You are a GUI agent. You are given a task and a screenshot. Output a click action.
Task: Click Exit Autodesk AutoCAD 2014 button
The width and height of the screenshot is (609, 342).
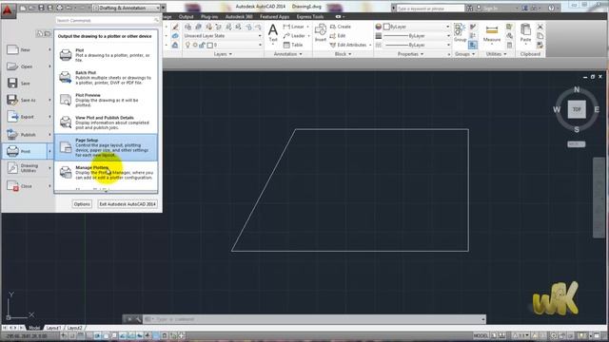[x=128, y=204]
